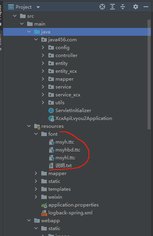Select the service_xcx package name

click(x=68, y=95)
